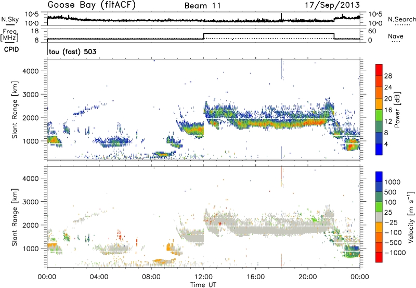Click "3000" on the power panel range axis
This screenshot has height=288, width=416.
[x=30, y=95]
